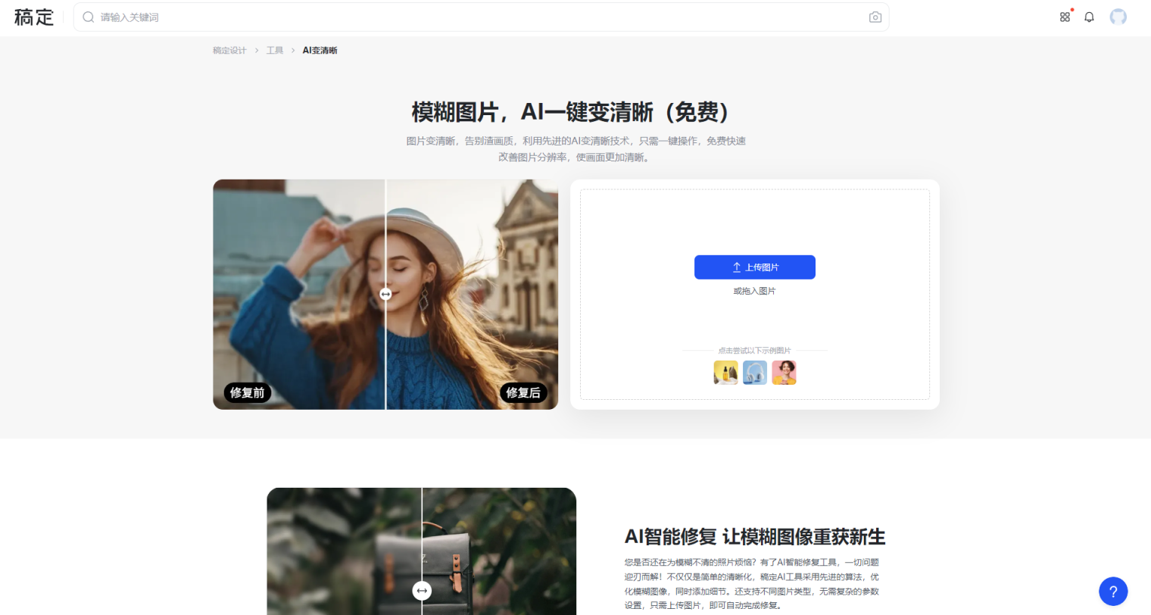Click the comparison handle on the backpack image
Screen dimensions: 1151x615
[x=422, y=590]
